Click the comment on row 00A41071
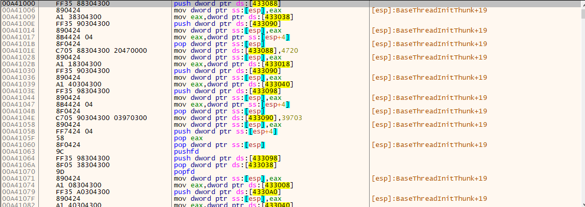 [429, 179]
